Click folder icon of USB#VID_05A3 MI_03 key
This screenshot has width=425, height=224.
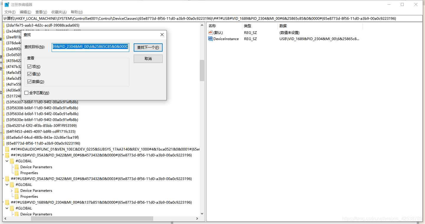[7, 179]
